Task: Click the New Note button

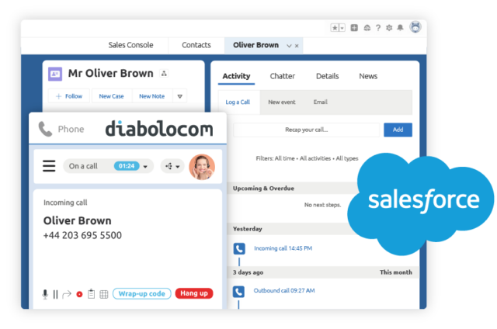Action: (152, 96)
